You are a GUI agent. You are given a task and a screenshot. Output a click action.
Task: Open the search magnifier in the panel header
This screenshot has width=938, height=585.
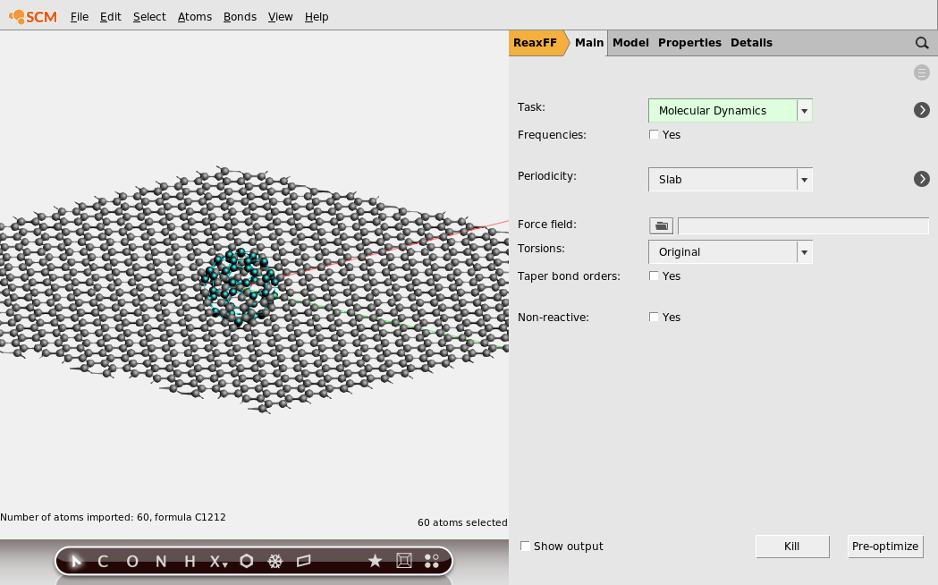pyautogui.click(x=922, y=42)
